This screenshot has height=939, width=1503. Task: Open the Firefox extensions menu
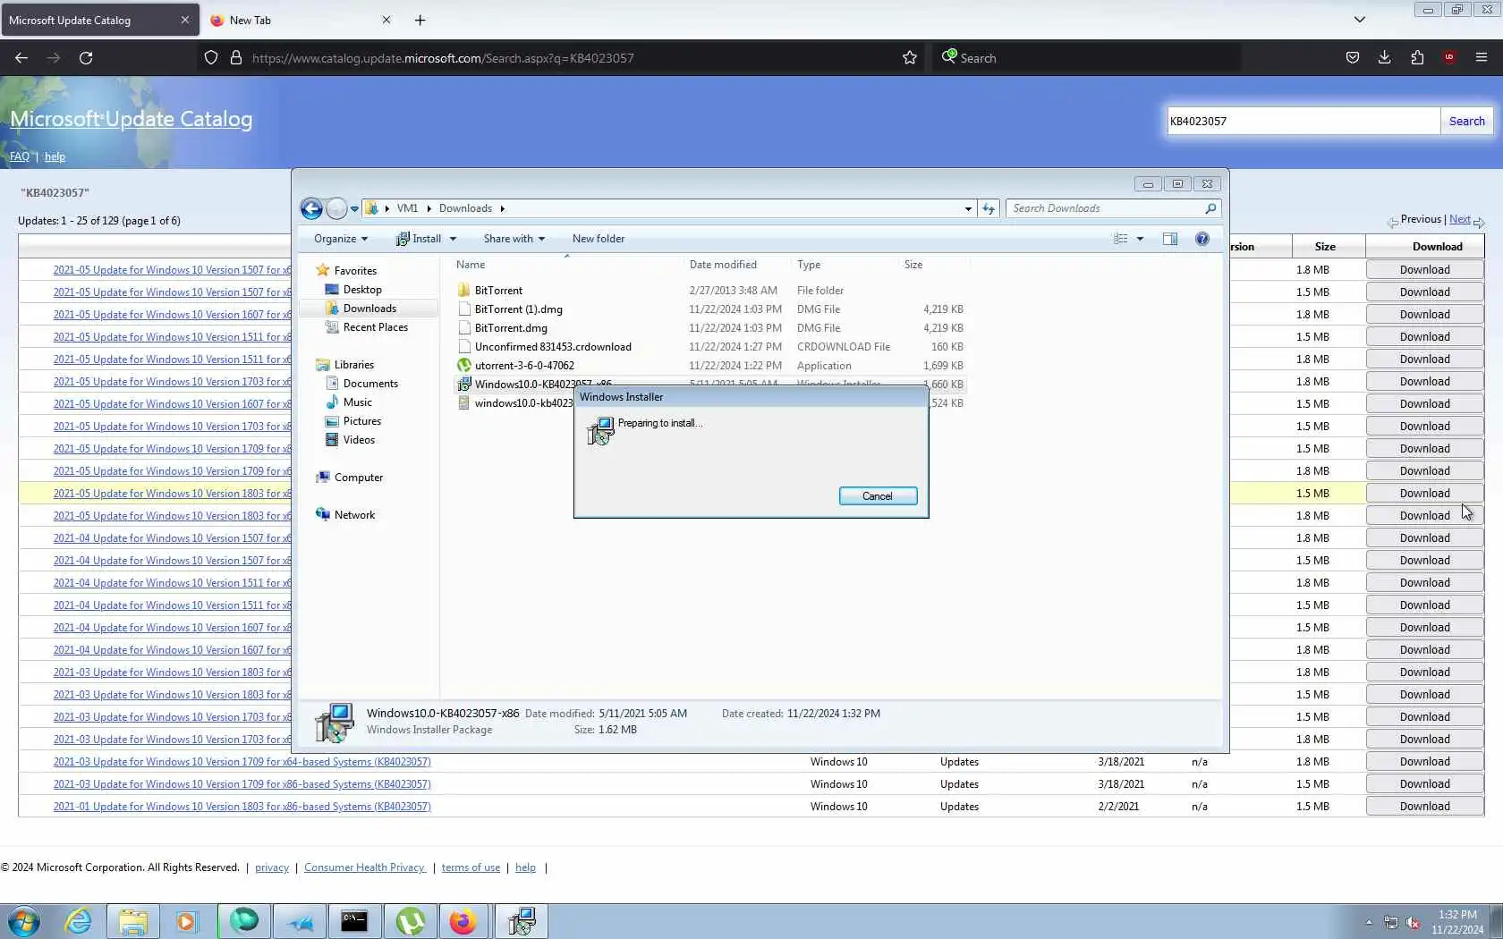coord(1417,58)
